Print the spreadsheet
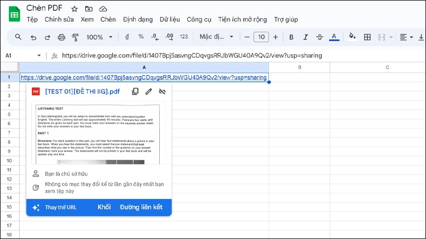 click(62, 37)
